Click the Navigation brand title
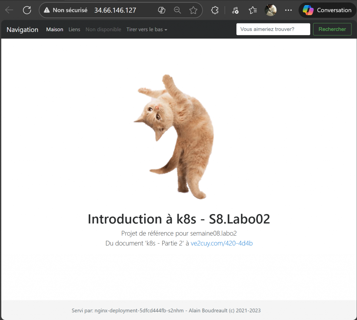 click(22, 30)
